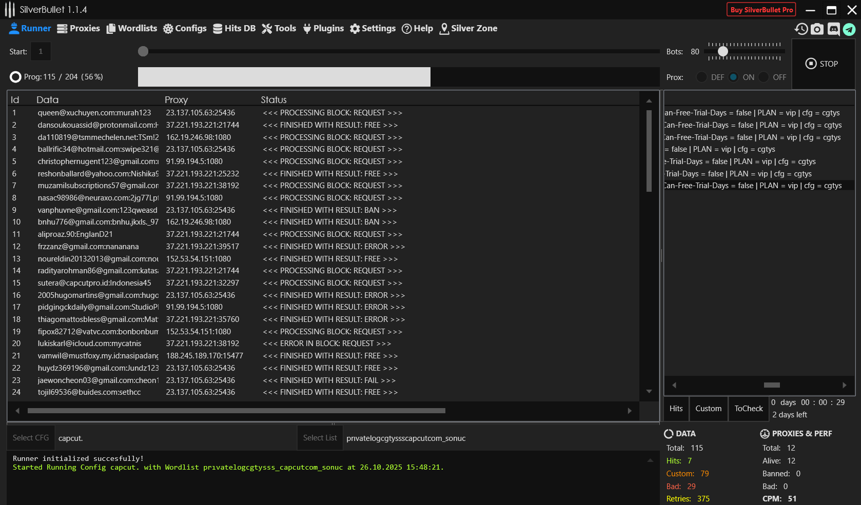This screenshot has width=861, height=505.
Task: Click the data list scroll-right arrow
Action: pos(630,411)
